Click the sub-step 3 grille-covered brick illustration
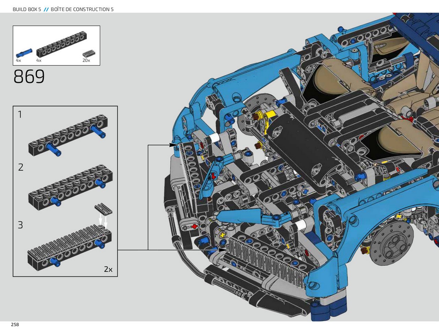The image size is (439, 334). 69,247
